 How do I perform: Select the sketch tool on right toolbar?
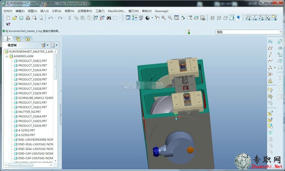(270, 42)
